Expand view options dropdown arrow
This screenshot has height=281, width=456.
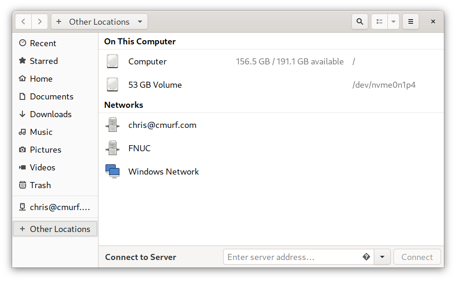click(393, 21)
